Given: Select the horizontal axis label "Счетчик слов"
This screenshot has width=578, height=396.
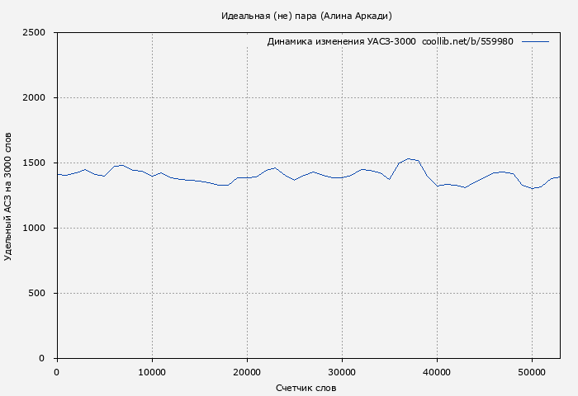Looking at the screenshot, I should click(x=306, y=388).
